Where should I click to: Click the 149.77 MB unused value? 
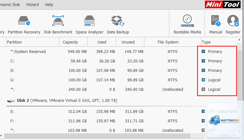click(x=134, y=51)
